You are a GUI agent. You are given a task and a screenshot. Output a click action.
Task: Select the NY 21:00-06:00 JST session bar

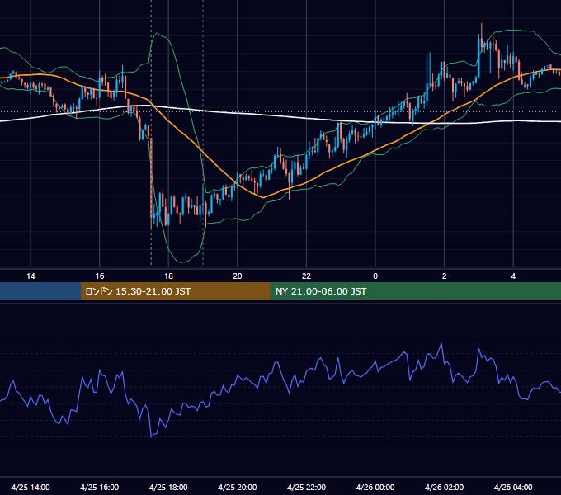coord(415,291)
